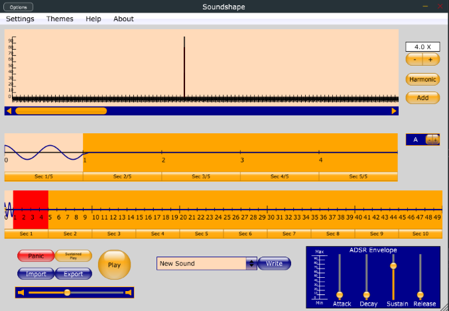Click the orange spectrum scrollbar thumb
The height and width of the screenshot is (311, 449).
pos(61,111)
